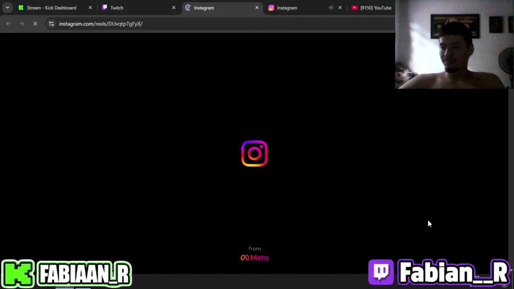Click the webcam overlay video

tap(455, 44)
